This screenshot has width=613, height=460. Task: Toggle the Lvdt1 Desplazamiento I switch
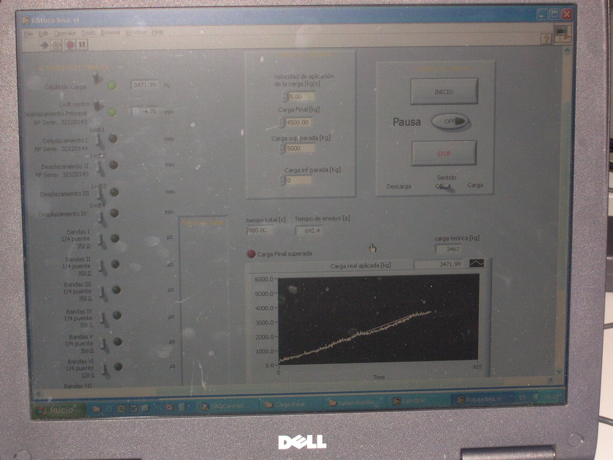(x=99, y=141)
